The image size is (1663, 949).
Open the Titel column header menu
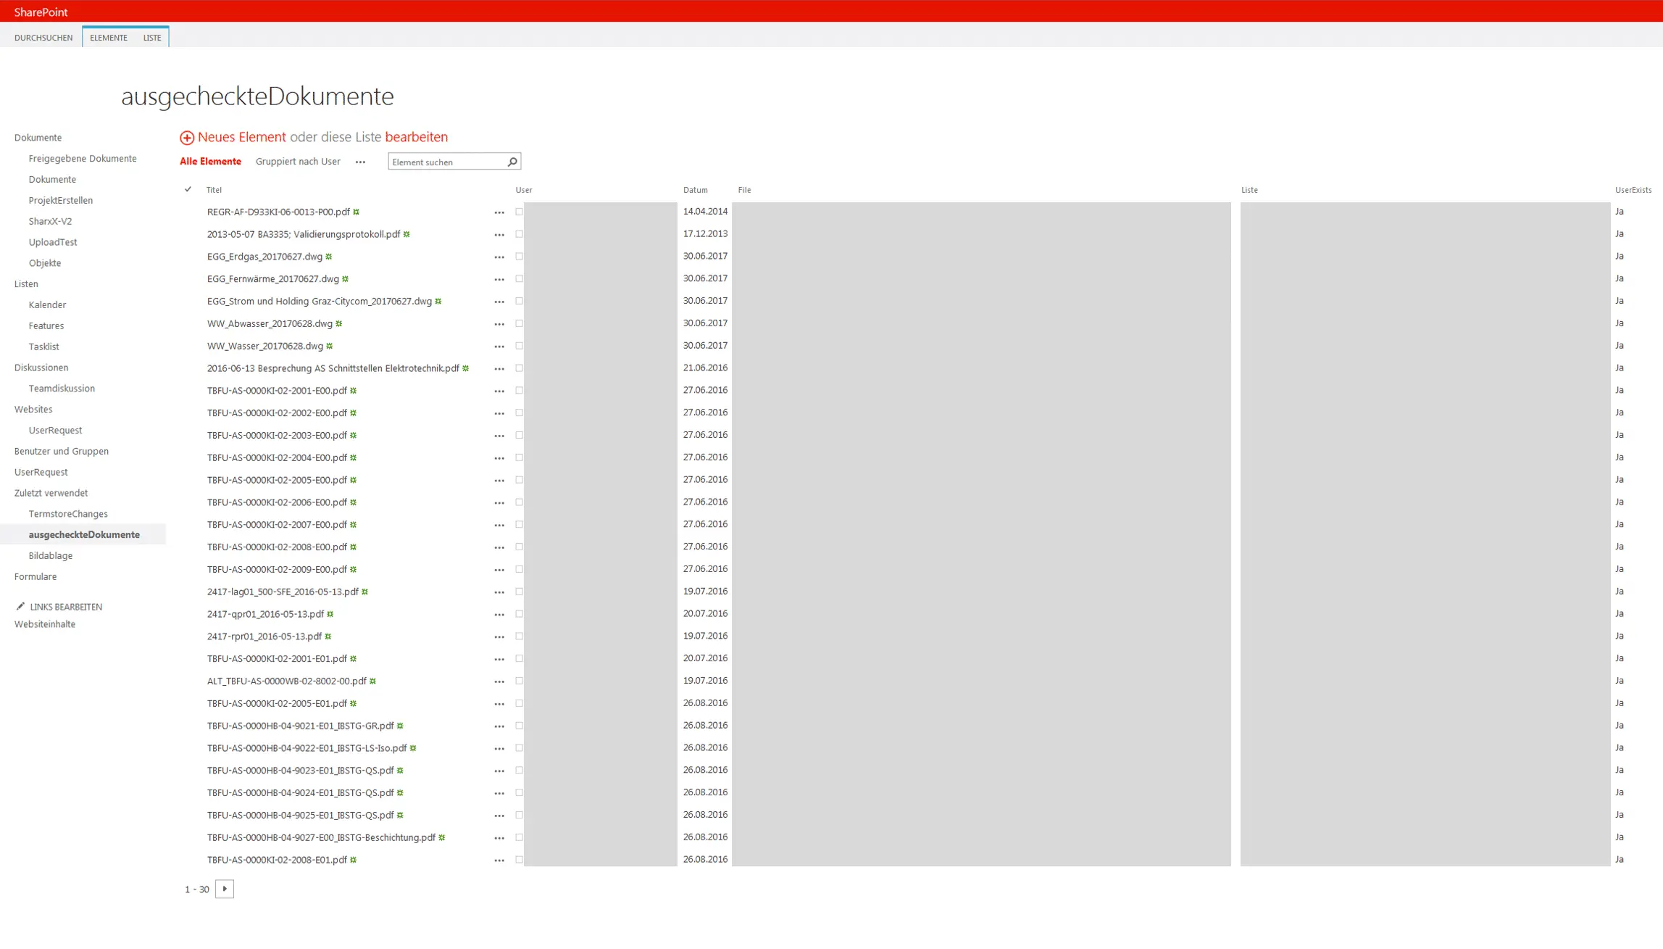pyautogui.click(x=213, y=189)
